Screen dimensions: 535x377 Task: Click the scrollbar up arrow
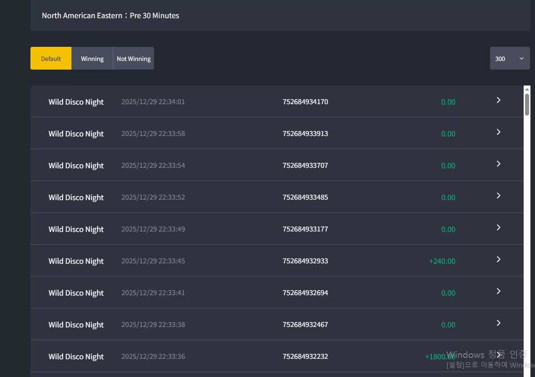(x=527, y=89)
